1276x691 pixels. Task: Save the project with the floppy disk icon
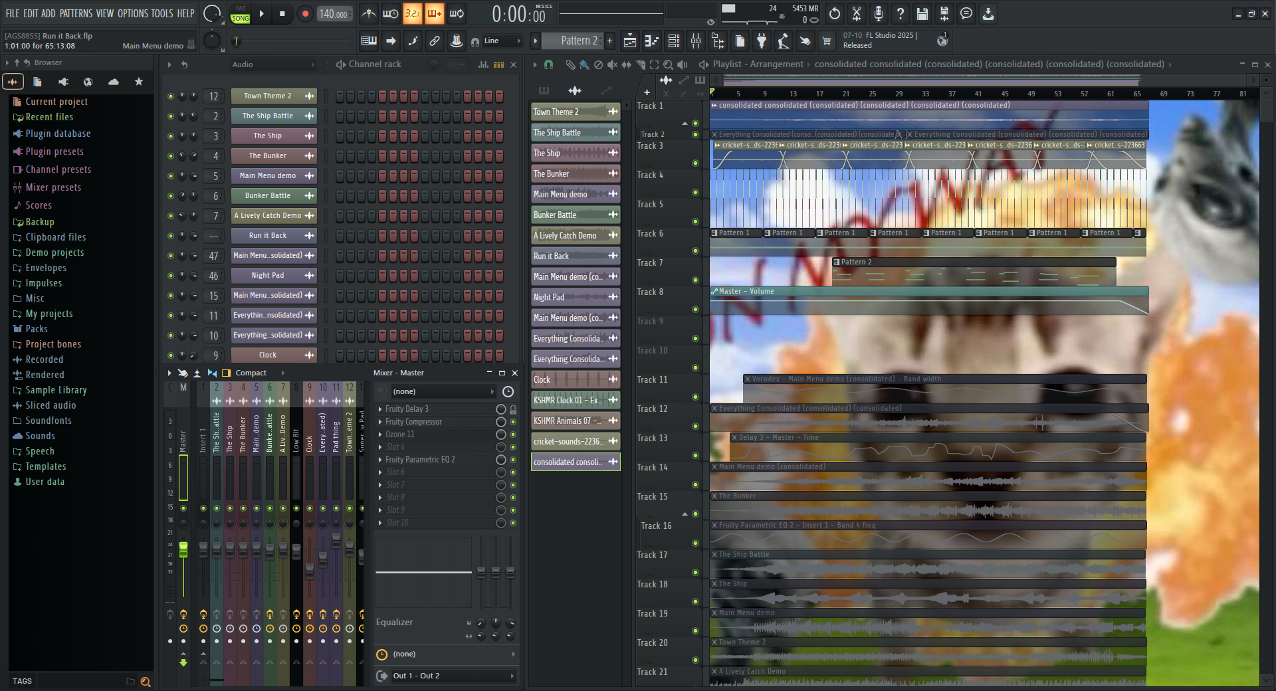(922, 13)
